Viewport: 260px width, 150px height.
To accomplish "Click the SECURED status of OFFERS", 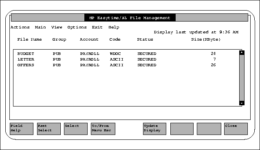I will coord(147,65).
